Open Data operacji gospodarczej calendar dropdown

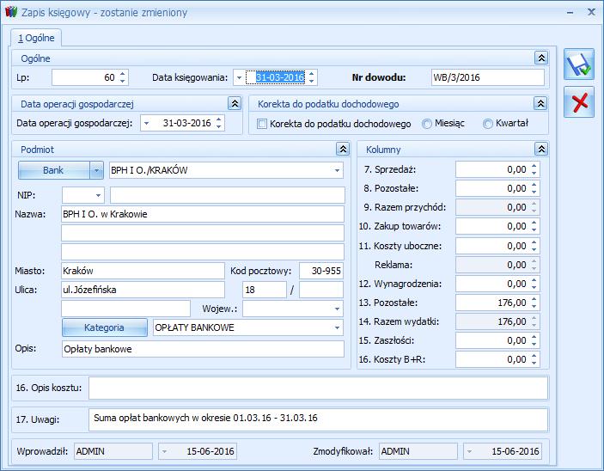[x=146, y=124]
